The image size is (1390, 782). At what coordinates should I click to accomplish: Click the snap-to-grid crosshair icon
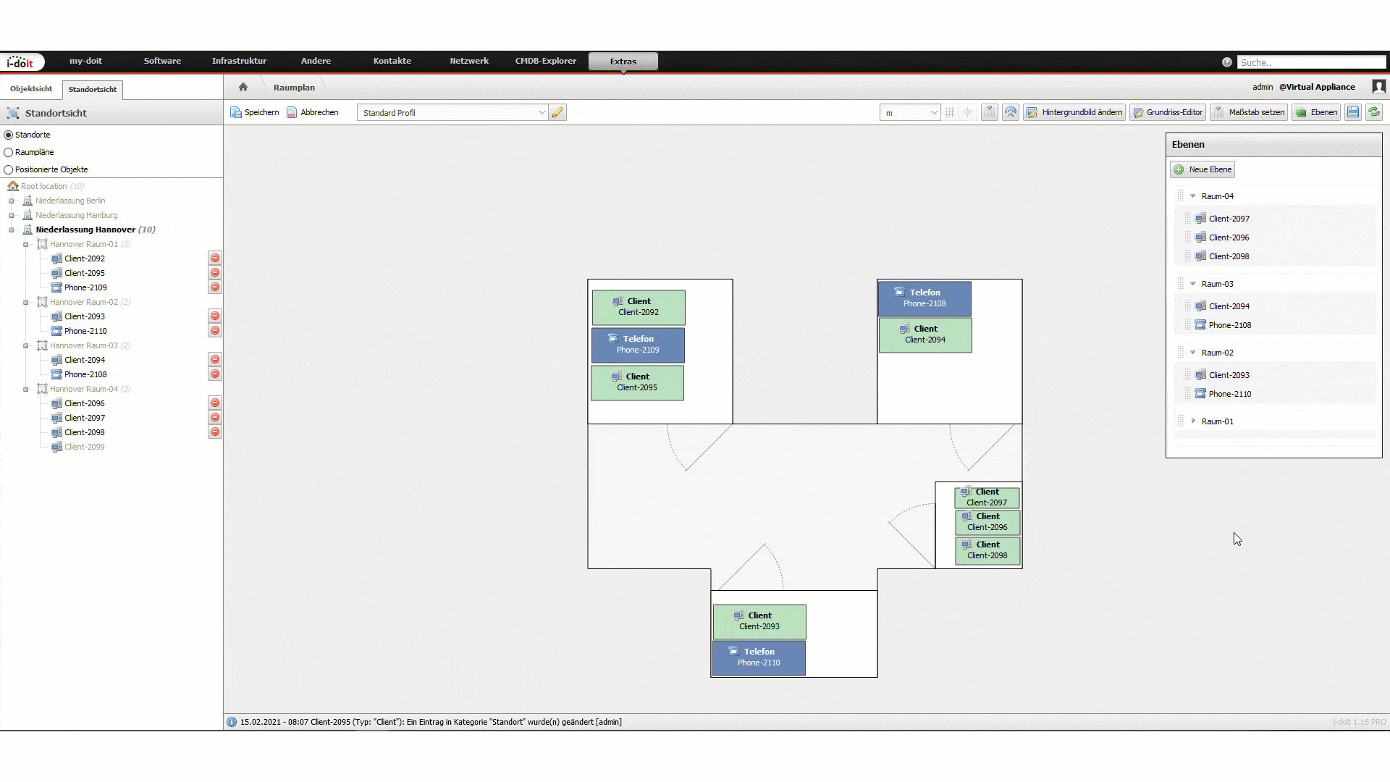pos(967,112)
